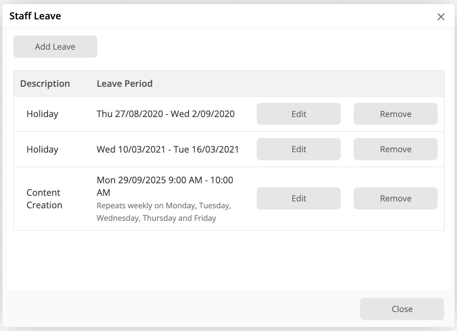Edit the Content Creation leave entry

[x=299, y=199]
